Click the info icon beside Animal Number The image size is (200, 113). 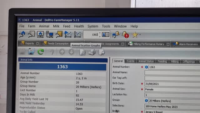(147, 67)
